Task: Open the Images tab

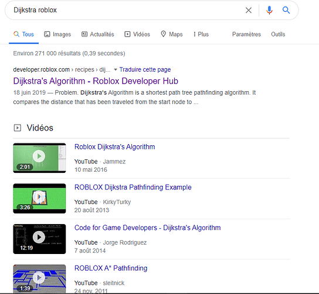Action: pos(57,34)
